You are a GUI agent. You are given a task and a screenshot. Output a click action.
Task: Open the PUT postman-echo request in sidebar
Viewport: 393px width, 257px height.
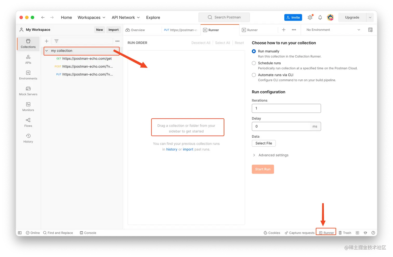coord(84,75)
